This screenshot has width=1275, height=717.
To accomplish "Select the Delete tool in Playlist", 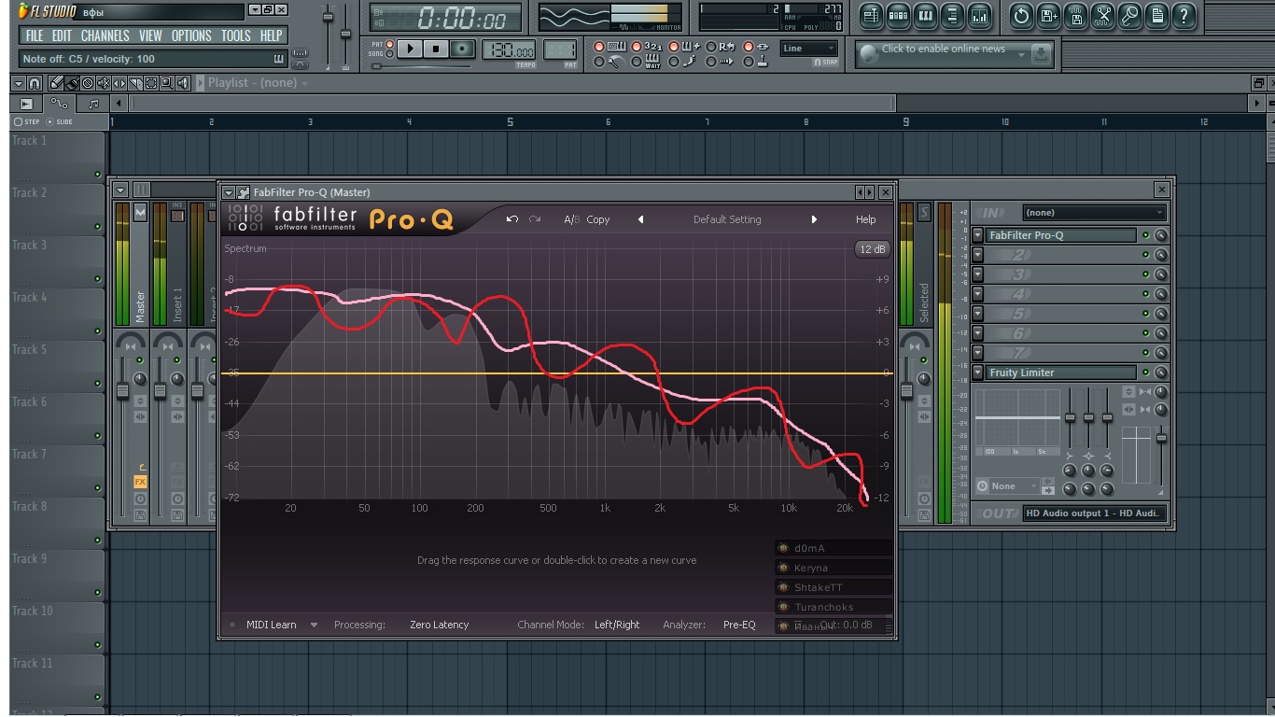I will click(x=88, y=83).
